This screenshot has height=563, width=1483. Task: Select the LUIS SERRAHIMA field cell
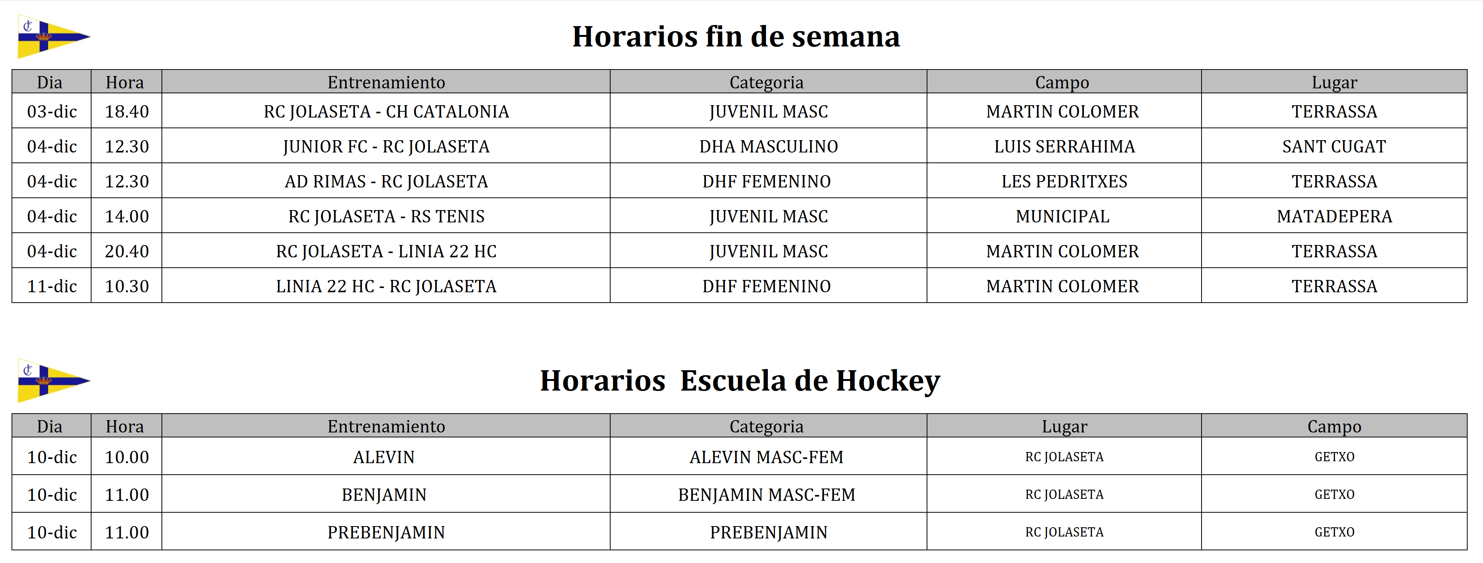[1064, 147]
